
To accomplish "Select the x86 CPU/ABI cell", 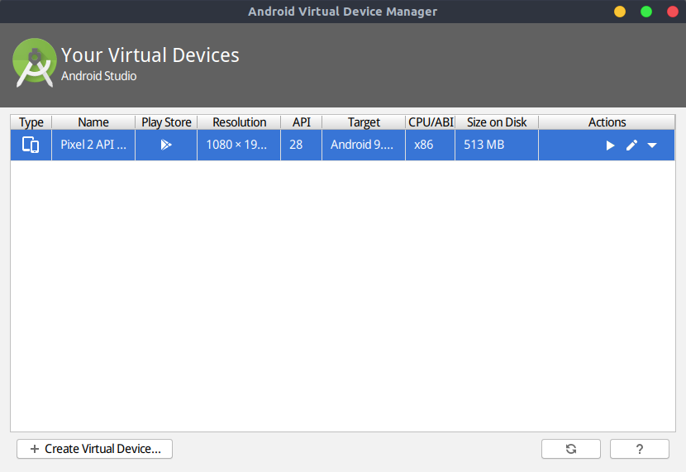I will pyautogui.click(x=431, y=145).
